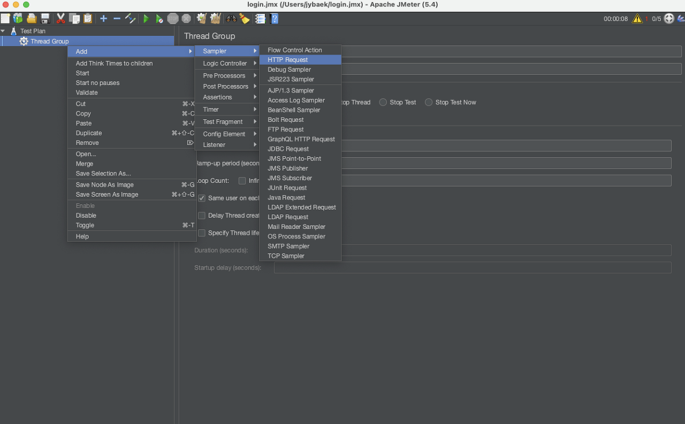The image size is (685, 424).
Task: Choose Save Node As Image
Action: (132, 185)
